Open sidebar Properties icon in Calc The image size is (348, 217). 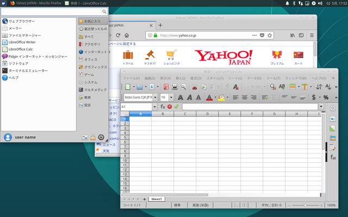[x=332, y=119]
